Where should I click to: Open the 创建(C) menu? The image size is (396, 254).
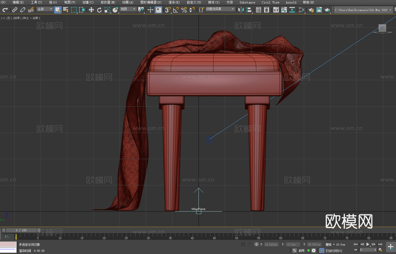[88, 2]
